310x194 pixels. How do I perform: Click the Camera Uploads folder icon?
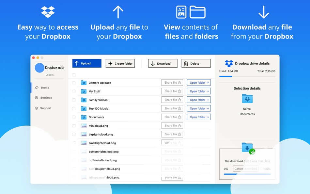84,83
